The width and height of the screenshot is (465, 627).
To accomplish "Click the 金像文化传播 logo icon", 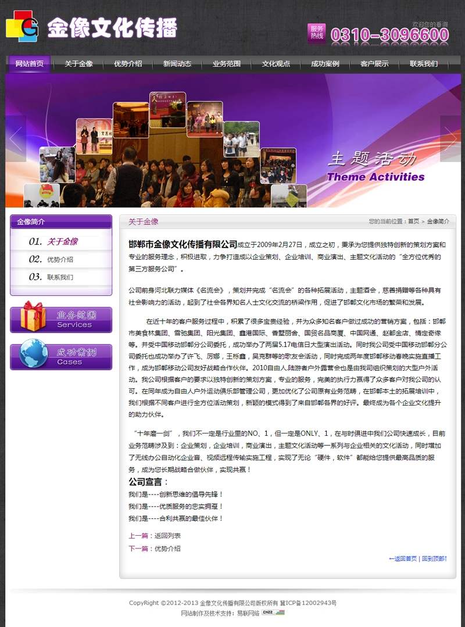I will tap(22, 26).
